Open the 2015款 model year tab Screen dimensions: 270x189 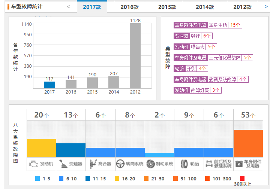click(x=167, y=7)
